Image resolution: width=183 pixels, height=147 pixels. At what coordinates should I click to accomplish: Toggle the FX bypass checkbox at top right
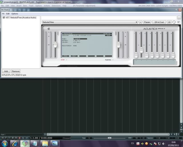tap(178, 22)
